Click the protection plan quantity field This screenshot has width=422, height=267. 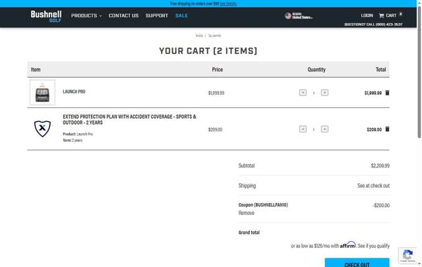pos(314,129)
